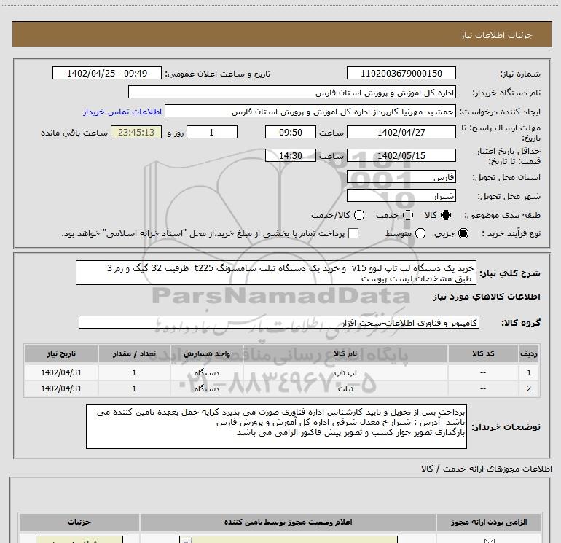Click the price validity date 1402/05/15
The width and height of the screenshot is (561, 543).
coord(401,156)
